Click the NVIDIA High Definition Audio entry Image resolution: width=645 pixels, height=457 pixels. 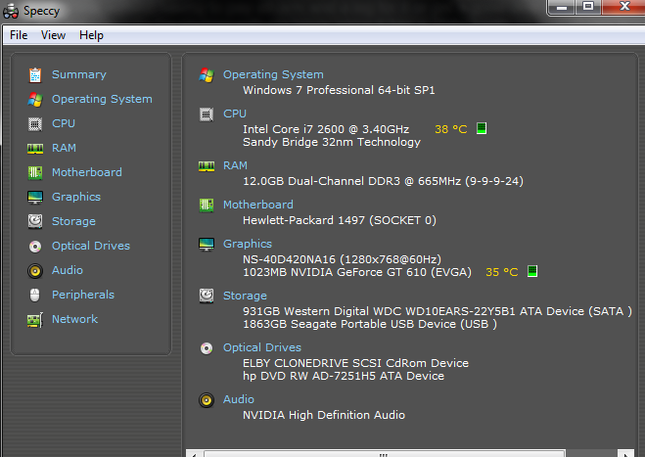click(x=324, y=415)
